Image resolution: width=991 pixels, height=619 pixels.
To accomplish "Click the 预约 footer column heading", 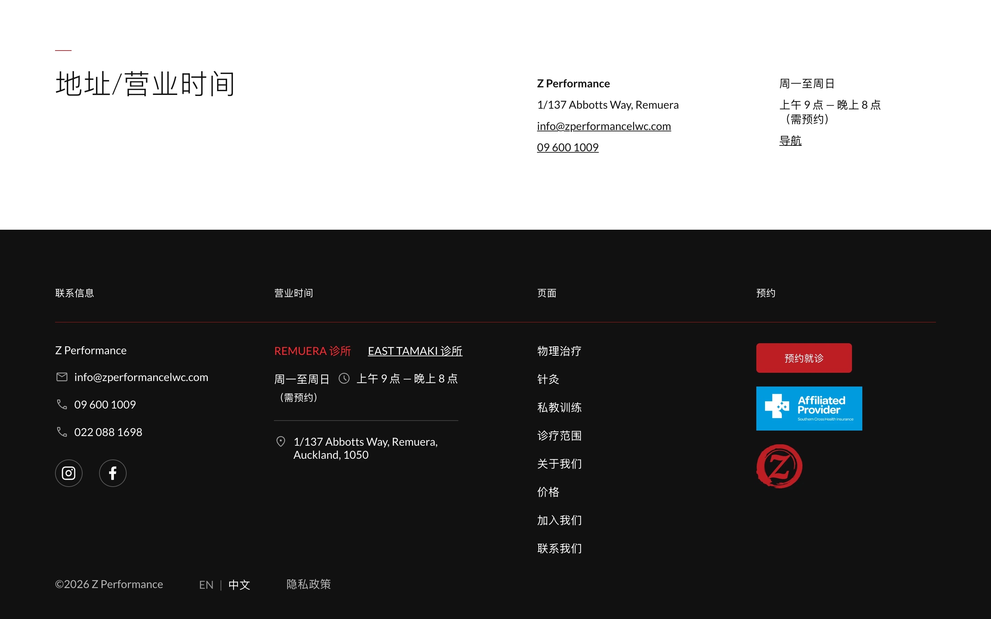I will 766,293.
